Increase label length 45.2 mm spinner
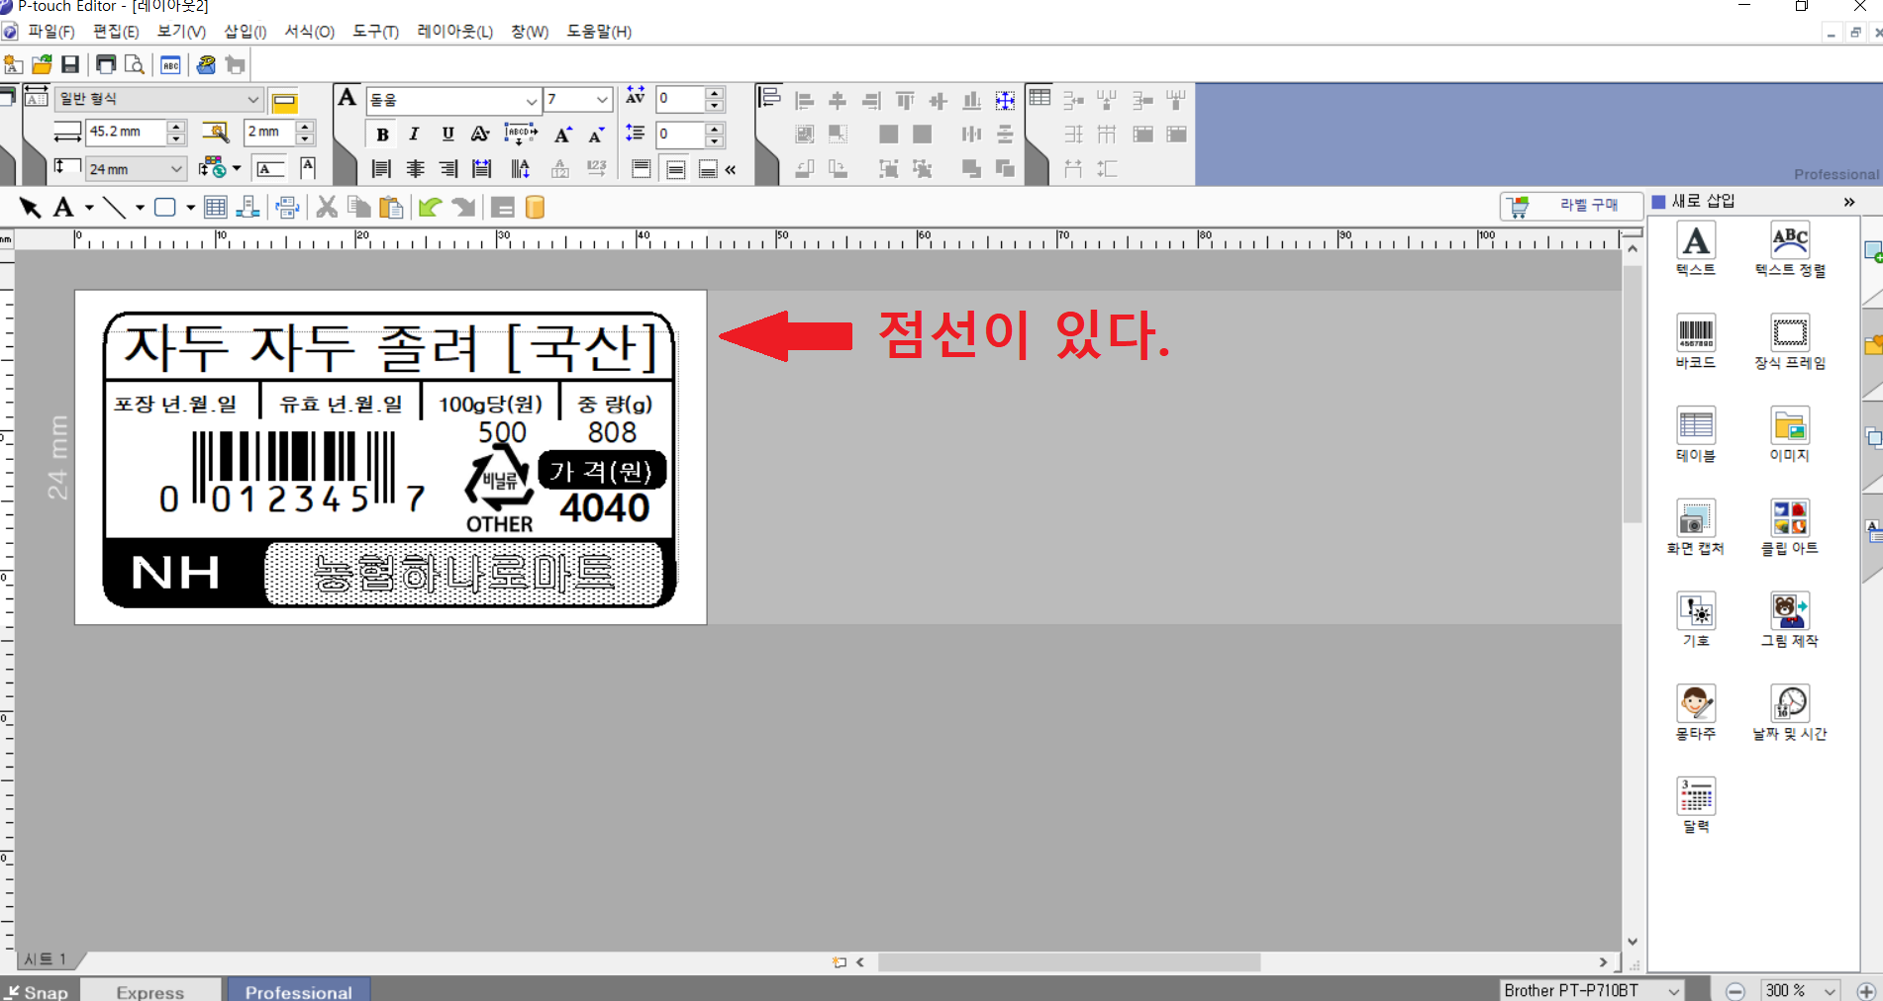The width and height of the screenshot is (1883, 1001). [x=176, y=126]
